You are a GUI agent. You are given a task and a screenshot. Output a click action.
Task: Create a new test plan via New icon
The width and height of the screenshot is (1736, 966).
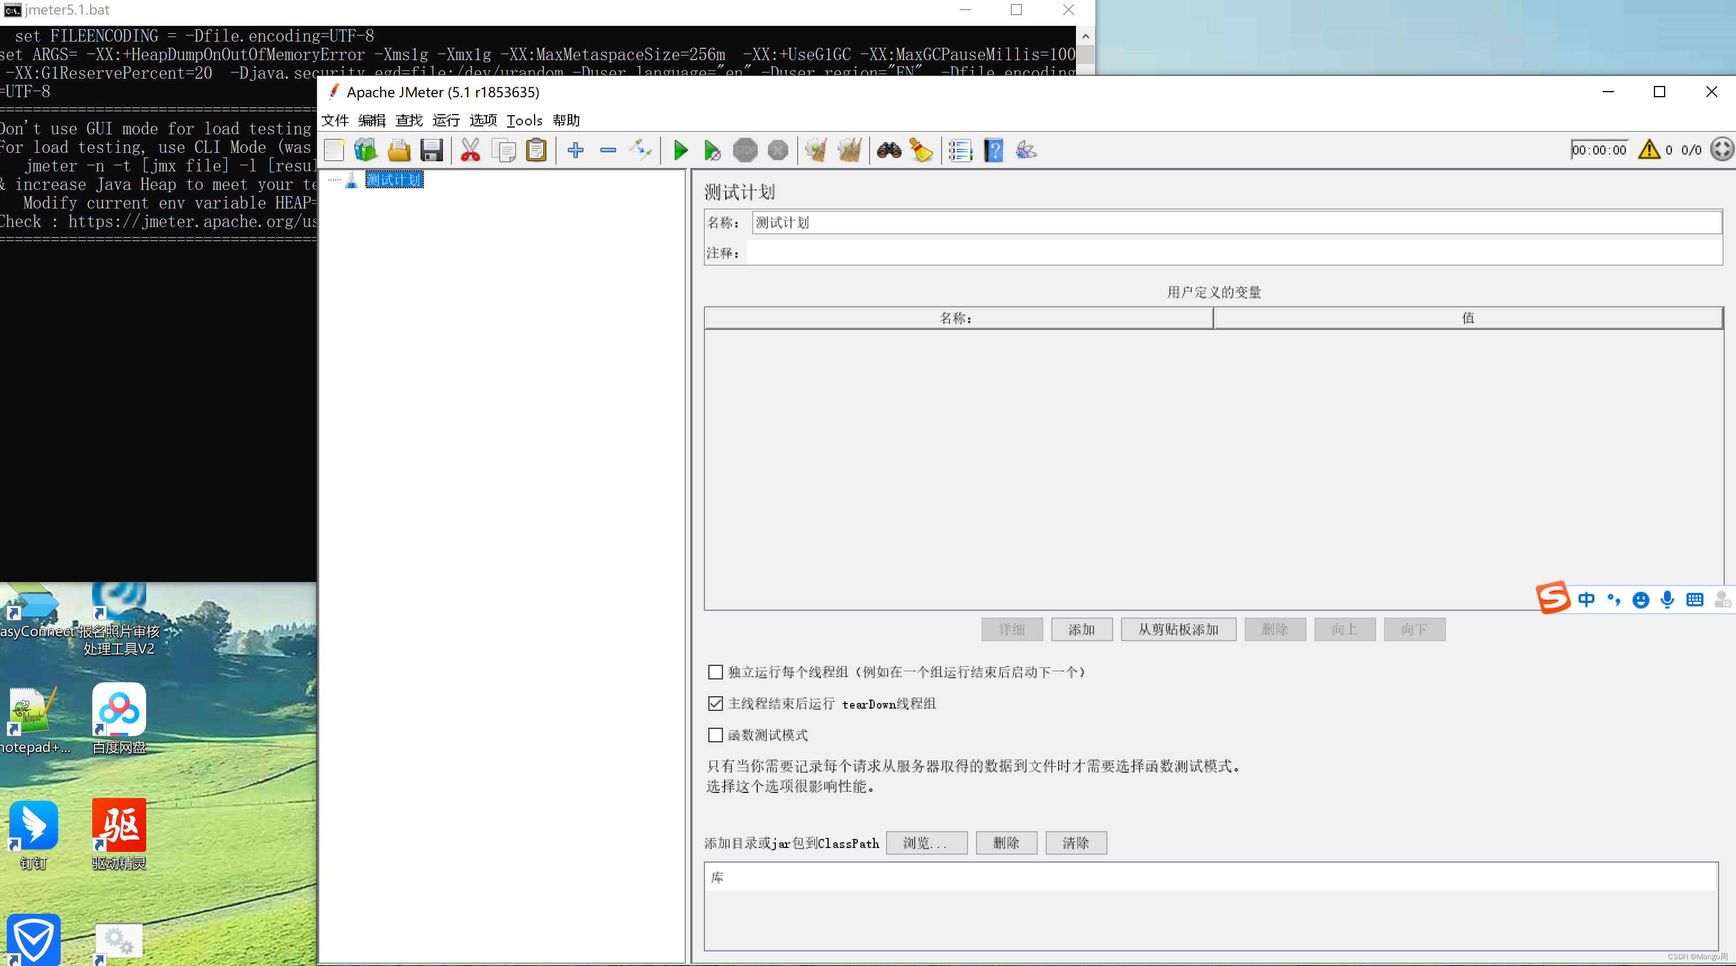coord(334,150)
